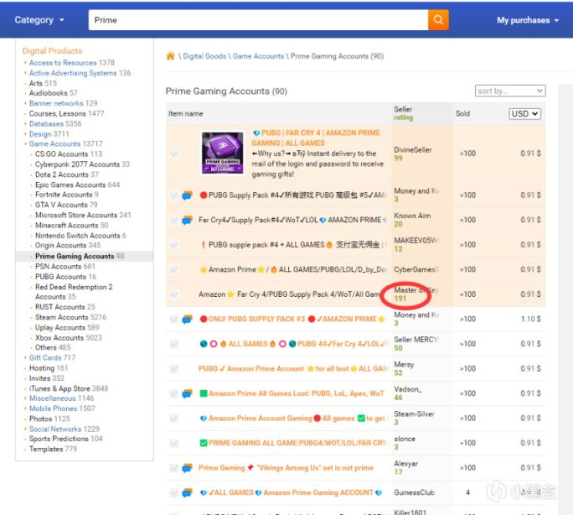Click seller name Steam-Silver

point(414,414)
